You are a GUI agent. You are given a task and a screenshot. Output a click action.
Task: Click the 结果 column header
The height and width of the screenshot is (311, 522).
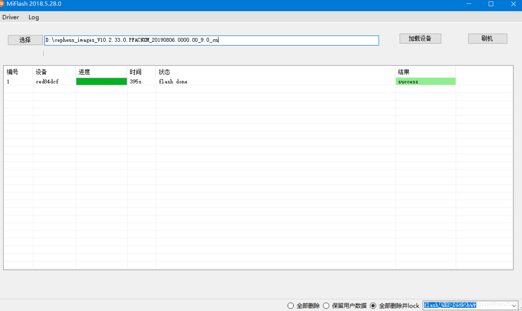425,72
